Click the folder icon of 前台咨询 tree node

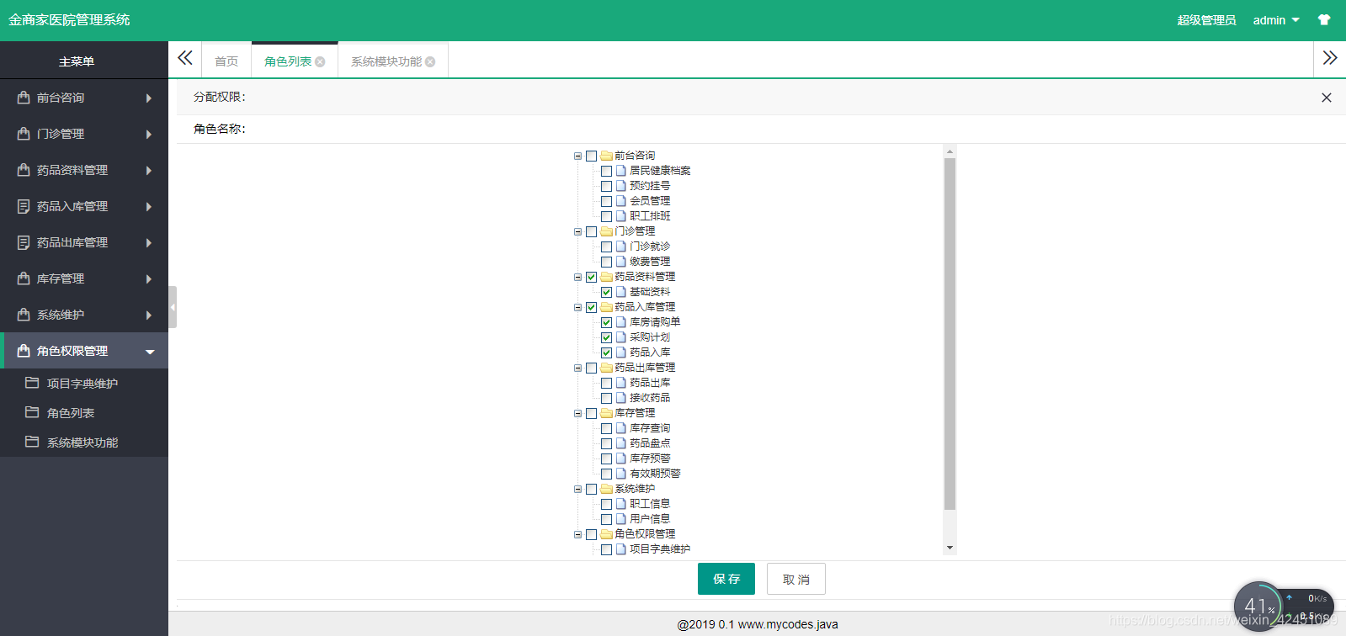[606, 156]
